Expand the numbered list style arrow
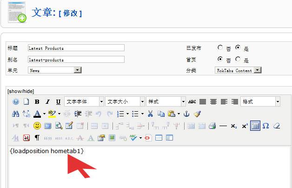The width and height of the screenshot is (292, 188). [x=127, y=114]
